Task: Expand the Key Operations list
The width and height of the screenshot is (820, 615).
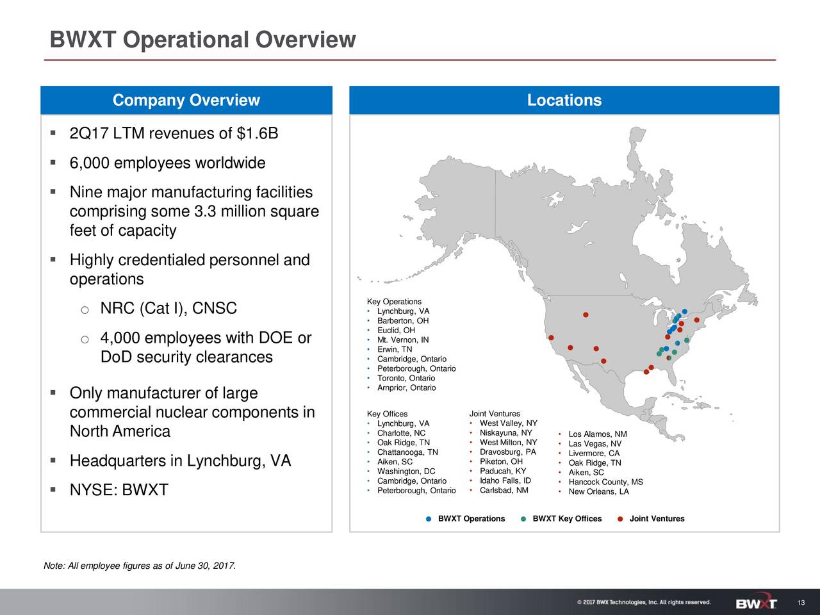Action: pos(393,301)
